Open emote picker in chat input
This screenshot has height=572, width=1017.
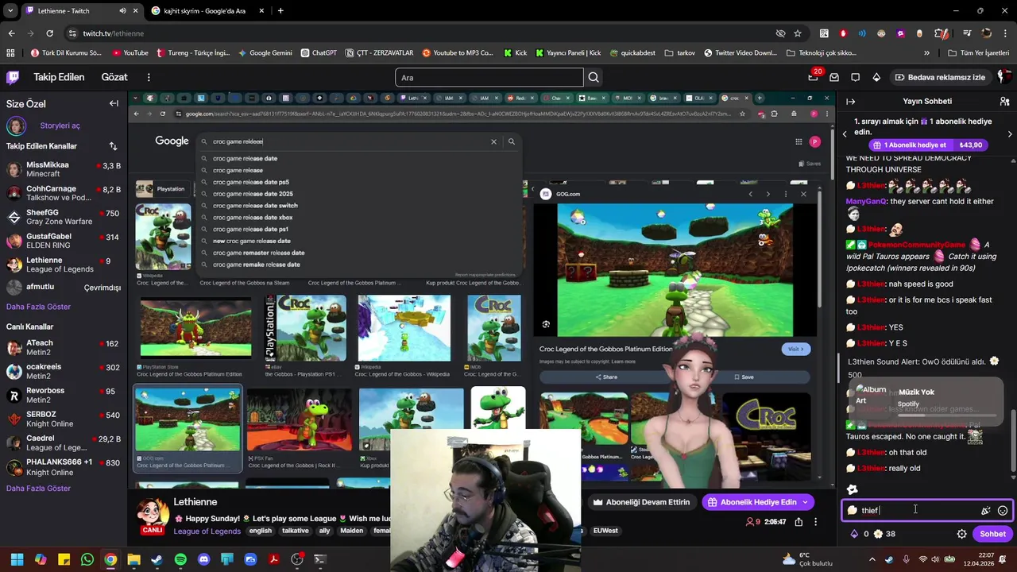click(x=1003, y=510)
